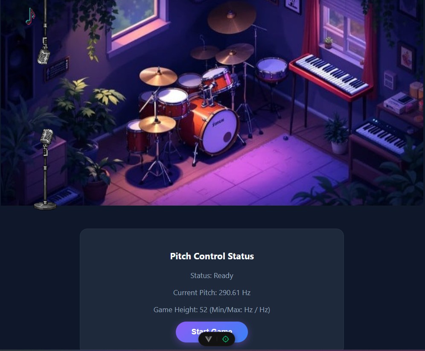Screen dimensions: 425x351
Task: Activate the green component inspector crosshair
Action: [225, 339]
